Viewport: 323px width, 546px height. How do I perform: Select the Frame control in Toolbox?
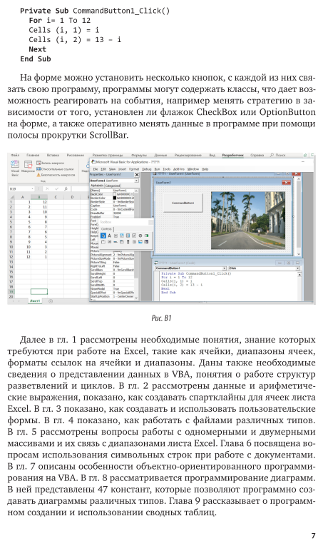click(103, 242)
